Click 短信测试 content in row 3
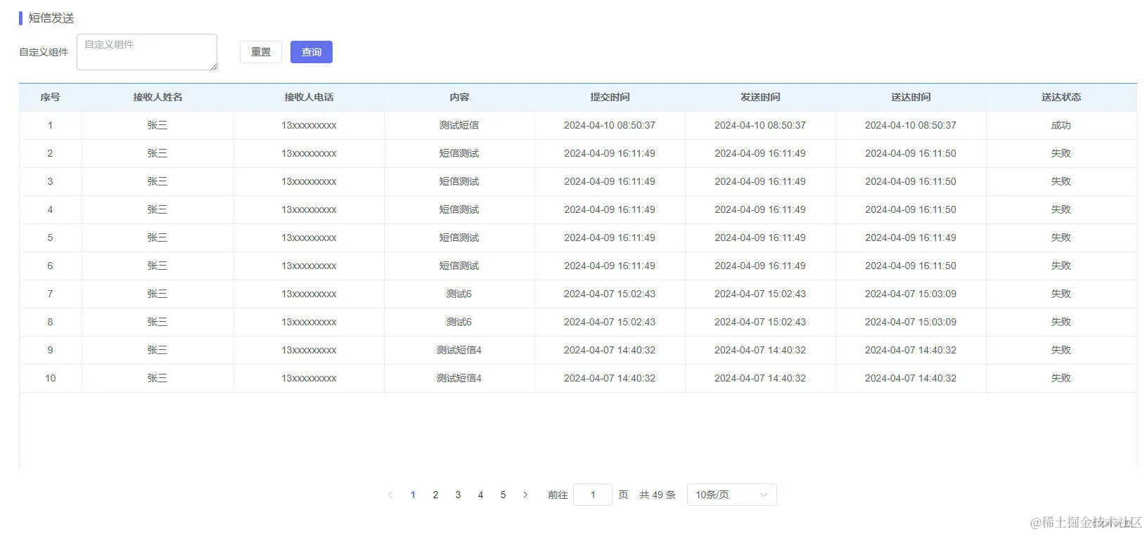Viewport: 1147px width, 534px height. pyautogui.click(x=459, y=181)
